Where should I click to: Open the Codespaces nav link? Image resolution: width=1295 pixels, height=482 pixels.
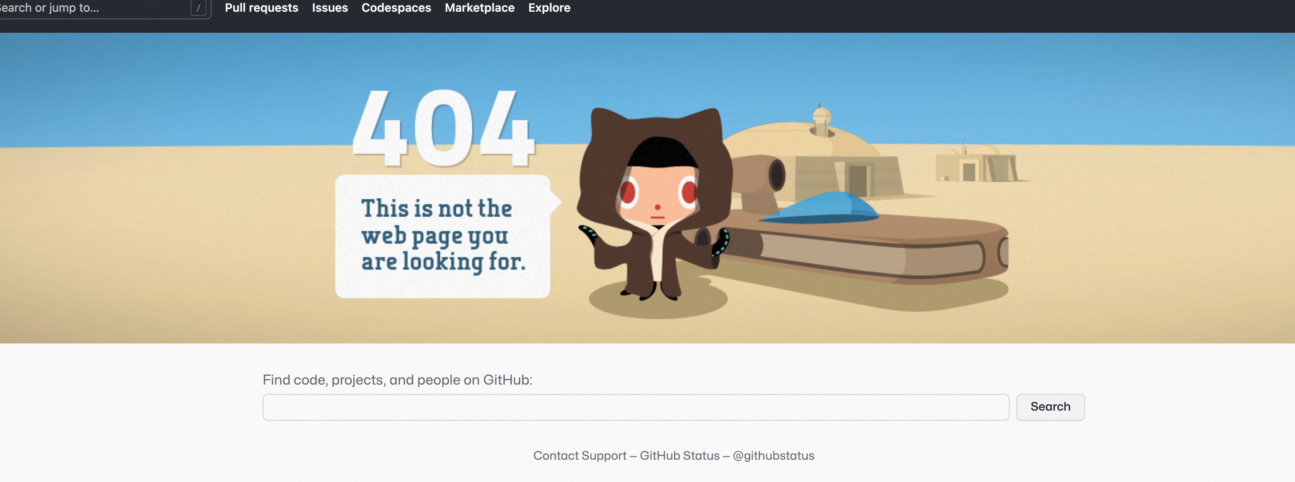tap(396, 8)
